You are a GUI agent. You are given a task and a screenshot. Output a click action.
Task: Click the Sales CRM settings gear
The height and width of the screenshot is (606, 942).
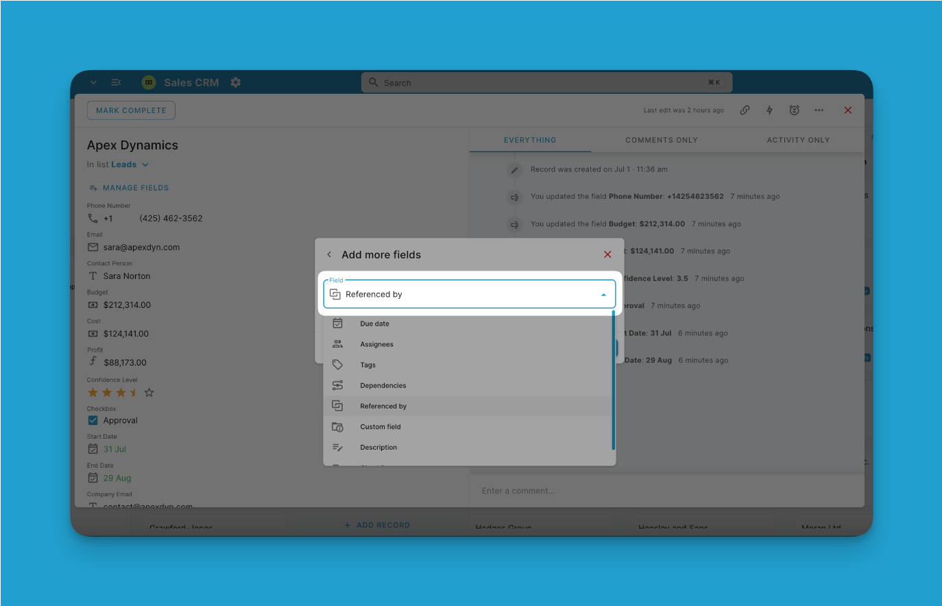click(236, 82)
